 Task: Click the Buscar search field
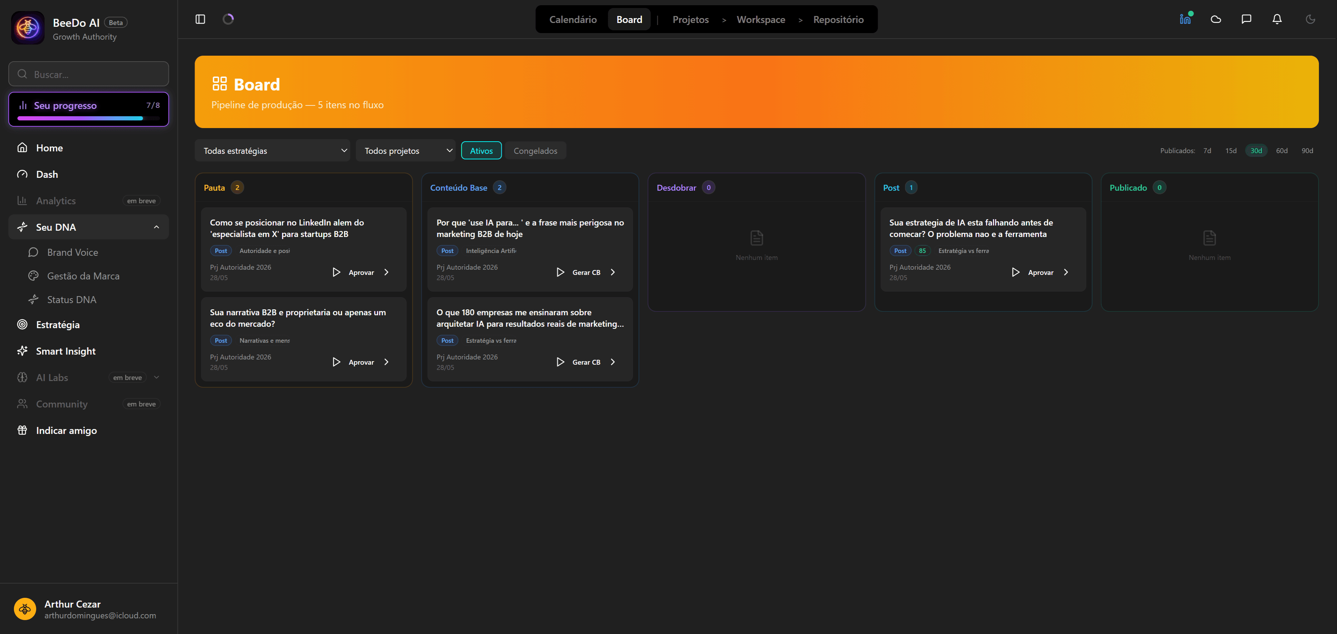pos(89,74)
